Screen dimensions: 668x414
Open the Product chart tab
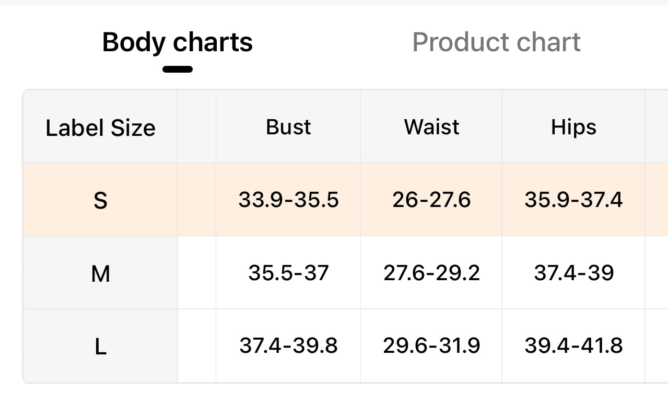496,42
